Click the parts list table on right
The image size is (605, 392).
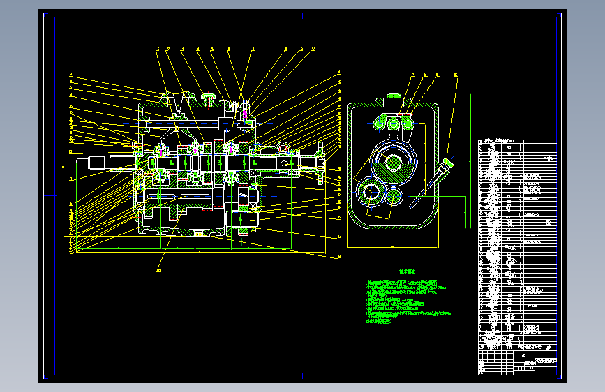(517, 245)
